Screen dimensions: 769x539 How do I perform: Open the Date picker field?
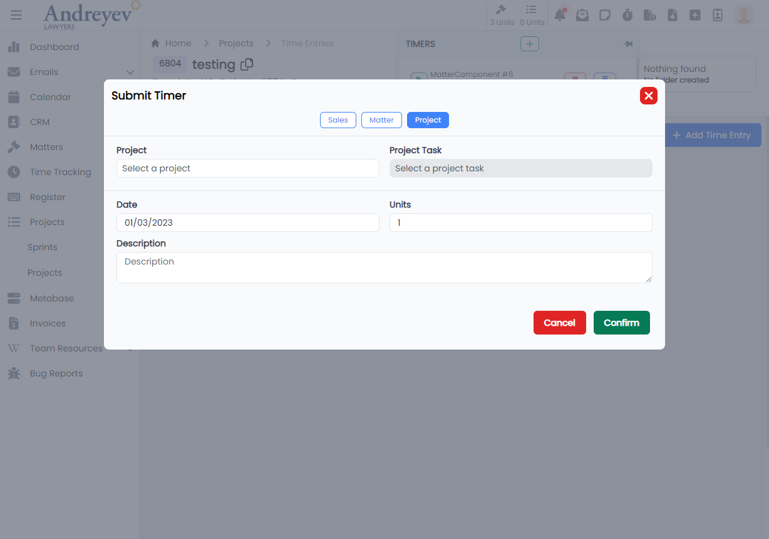click(x=247, y=223)
